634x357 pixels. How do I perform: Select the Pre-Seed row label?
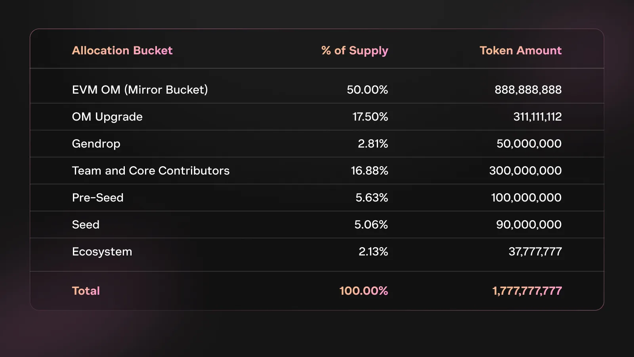coord(97,198)
